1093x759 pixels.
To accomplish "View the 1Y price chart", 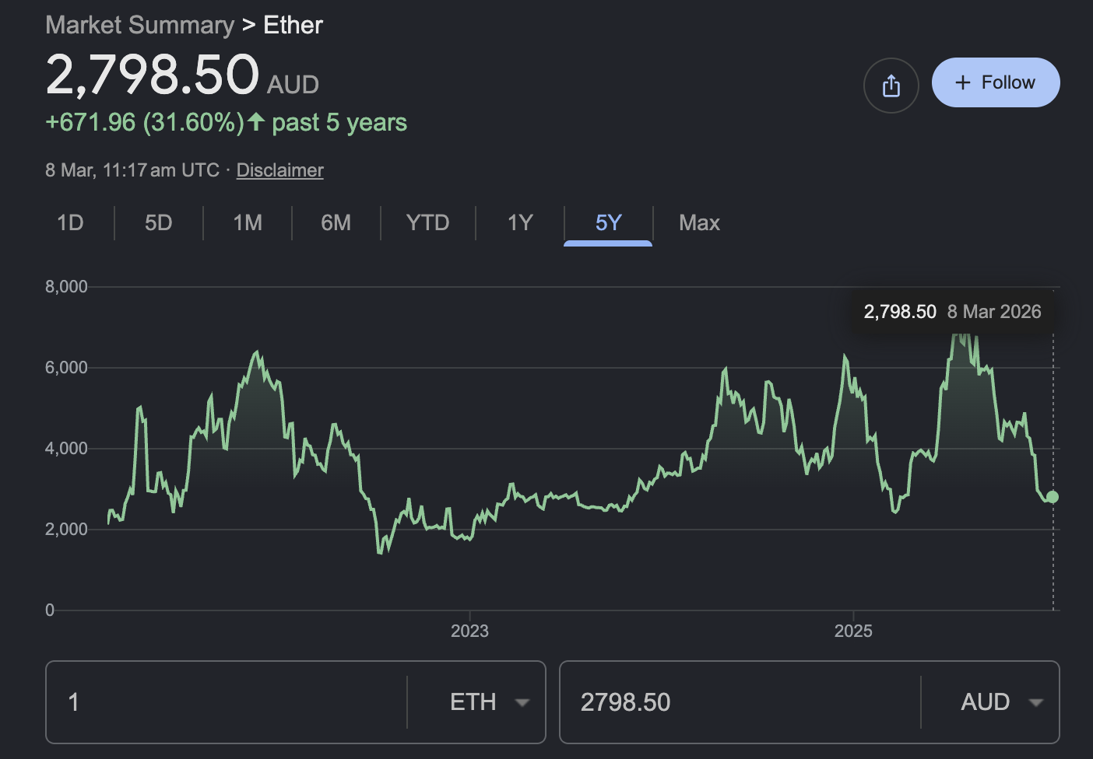I will pos(520,223).
